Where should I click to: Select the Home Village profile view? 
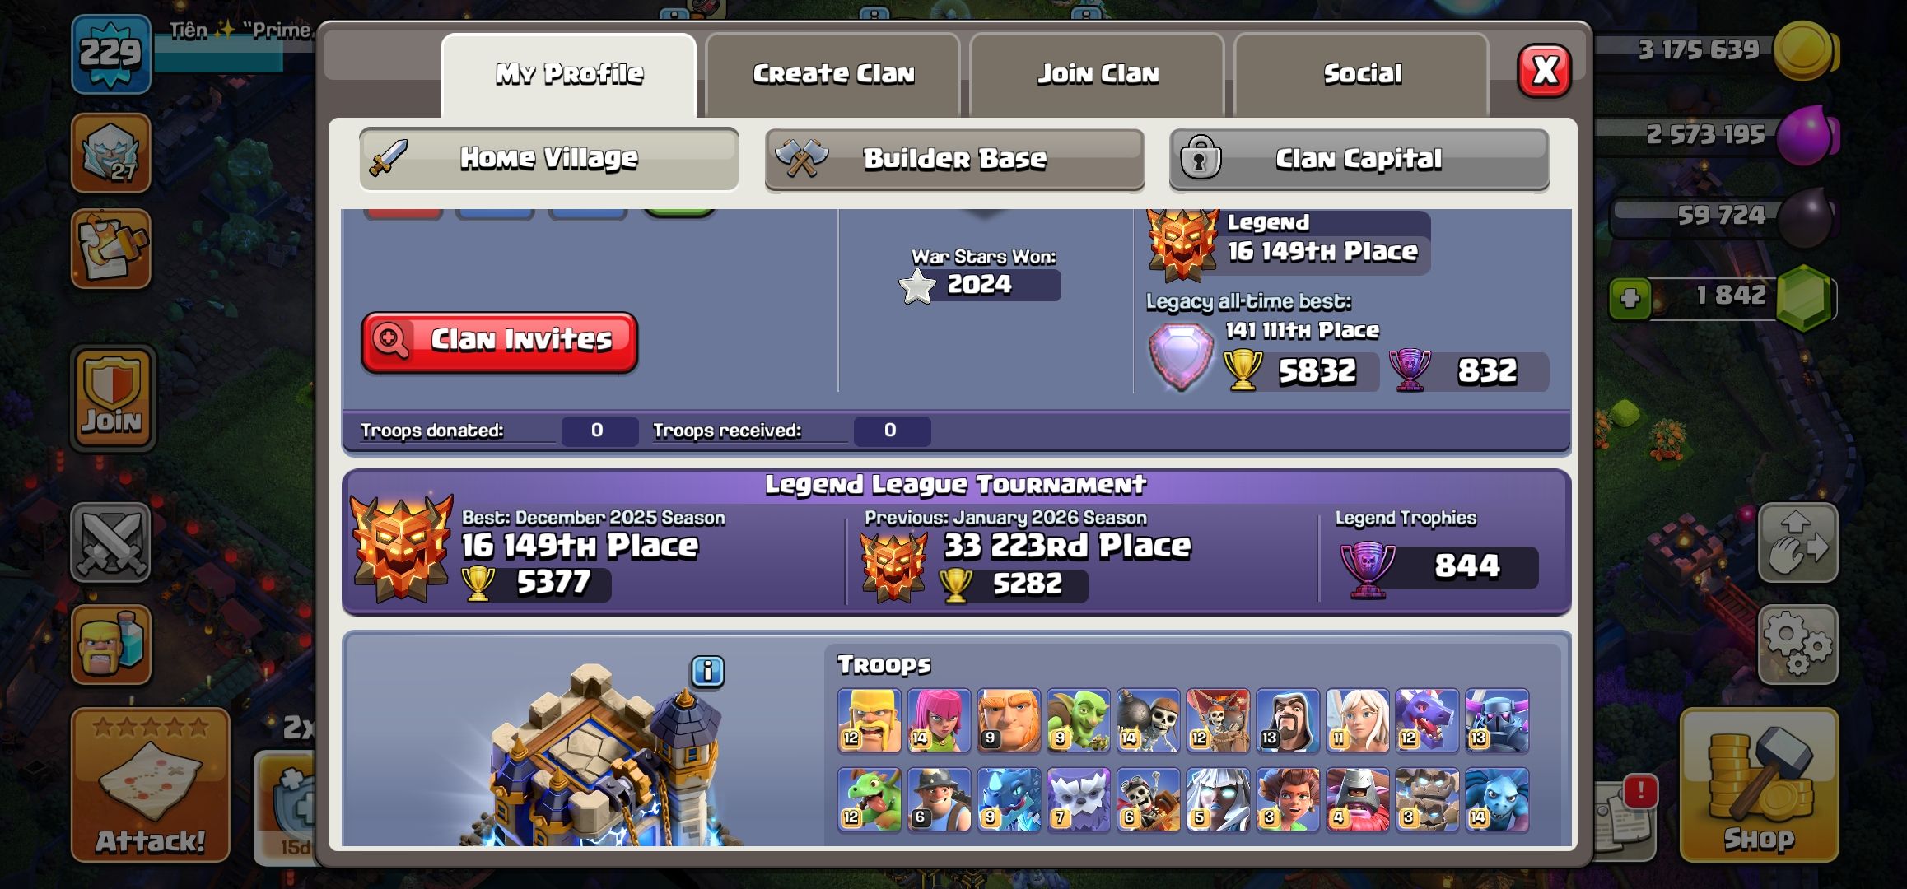click(x=549, y=159)
